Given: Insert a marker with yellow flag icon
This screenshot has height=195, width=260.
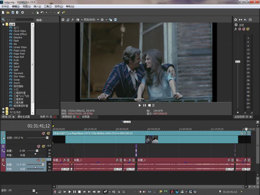Looking at the screenshot, I should pyautogui.click(x=161, y=192).
